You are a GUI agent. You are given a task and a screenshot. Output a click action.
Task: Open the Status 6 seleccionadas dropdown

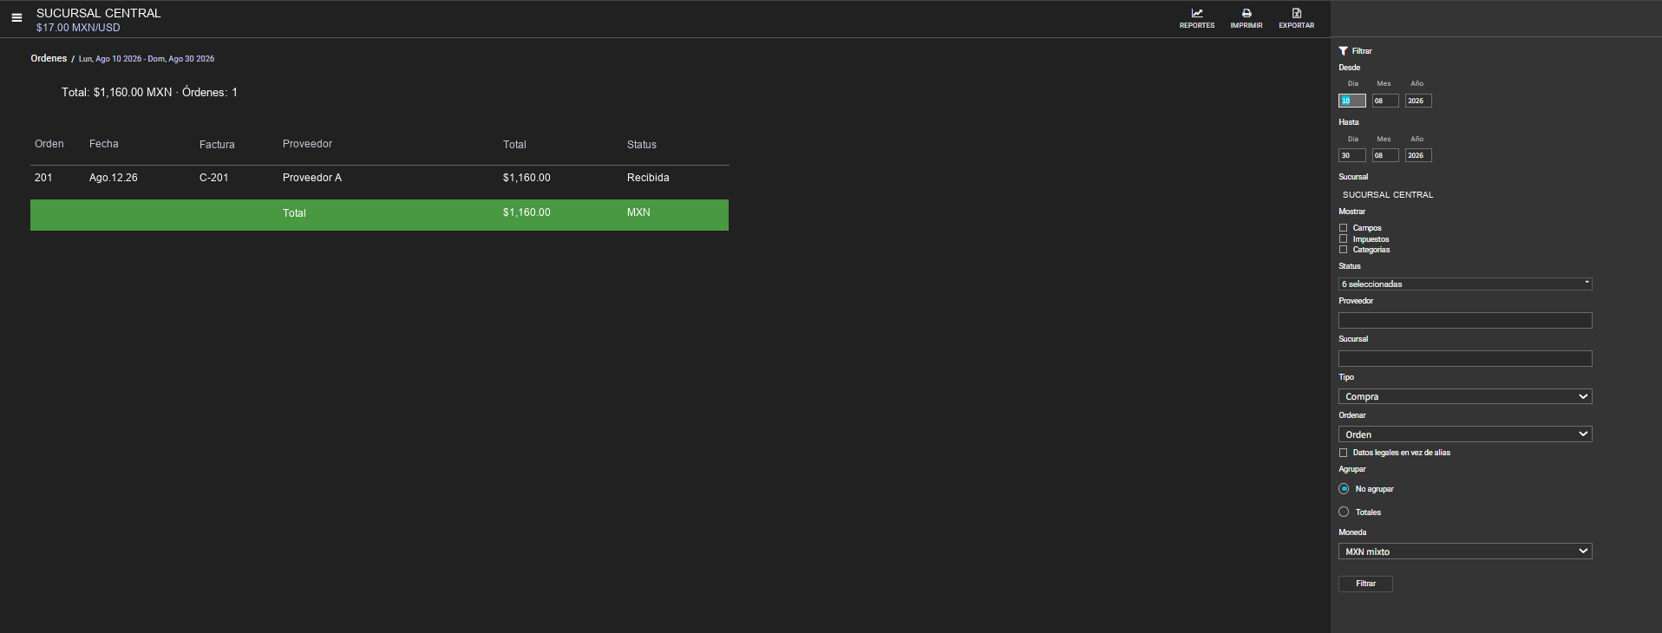coord(1465,284)
